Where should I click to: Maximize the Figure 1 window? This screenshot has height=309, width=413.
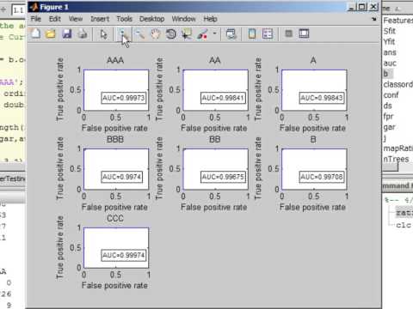(x=362, y=7)
